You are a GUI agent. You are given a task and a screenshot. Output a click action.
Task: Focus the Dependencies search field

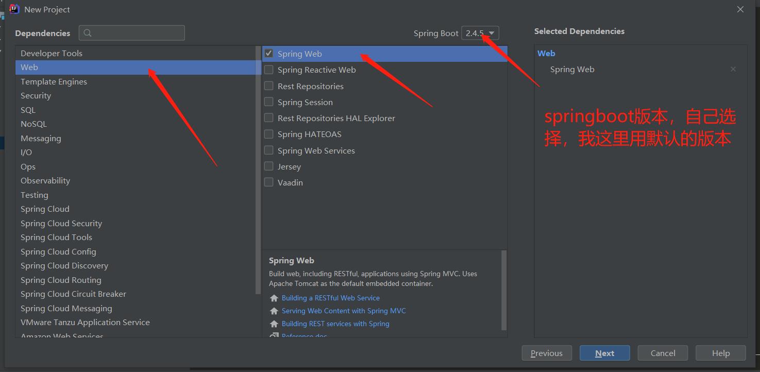point(132,33)
